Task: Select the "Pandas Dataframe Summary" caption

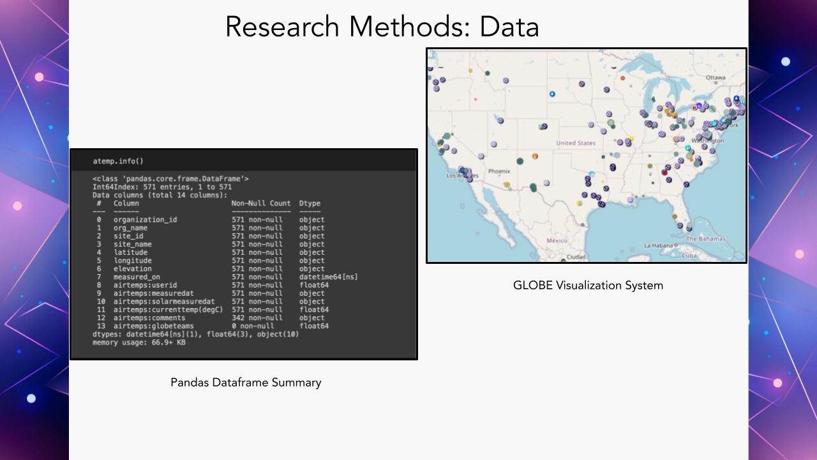Action: click(x=246, y=383)
